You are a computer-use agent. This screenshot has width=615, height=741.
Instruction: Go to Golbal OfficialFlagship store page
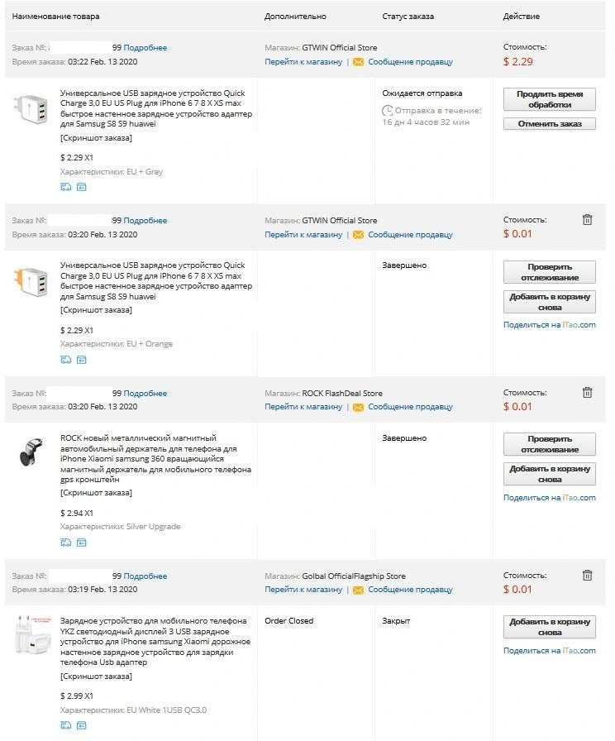[303, 590]
